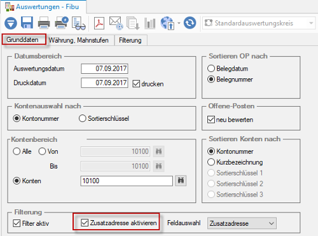
Task: Click binoculars search next to Von field
Action: [158, 151]
